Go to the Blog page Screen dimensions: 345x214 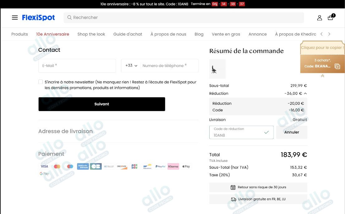pyautogui.click(x=199, y=34)
